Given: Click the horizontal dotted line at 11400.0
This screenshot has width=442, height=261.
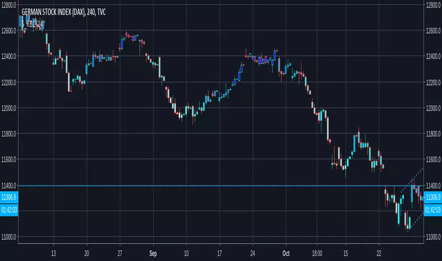Looking at the screenshot, I should click(221, 186).
